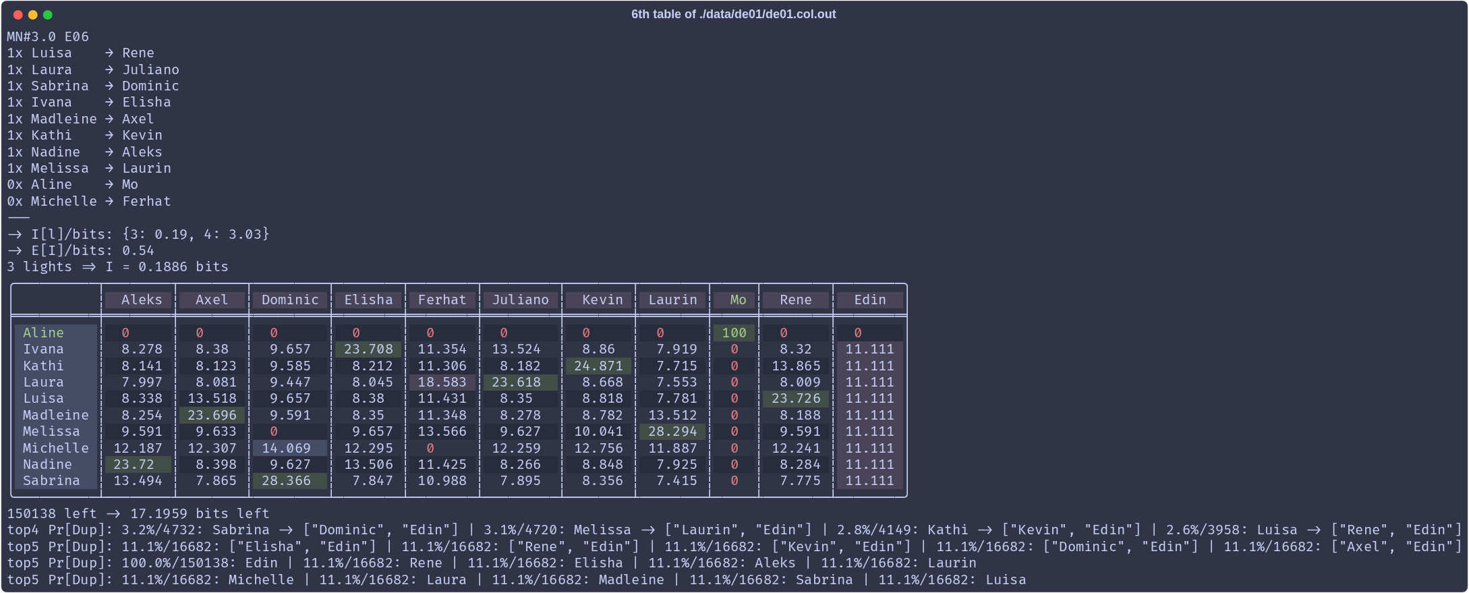Click the '1x Ivana → Elisha' line
The width and height of the screenshot is (1469, 593).
(89, 102)
